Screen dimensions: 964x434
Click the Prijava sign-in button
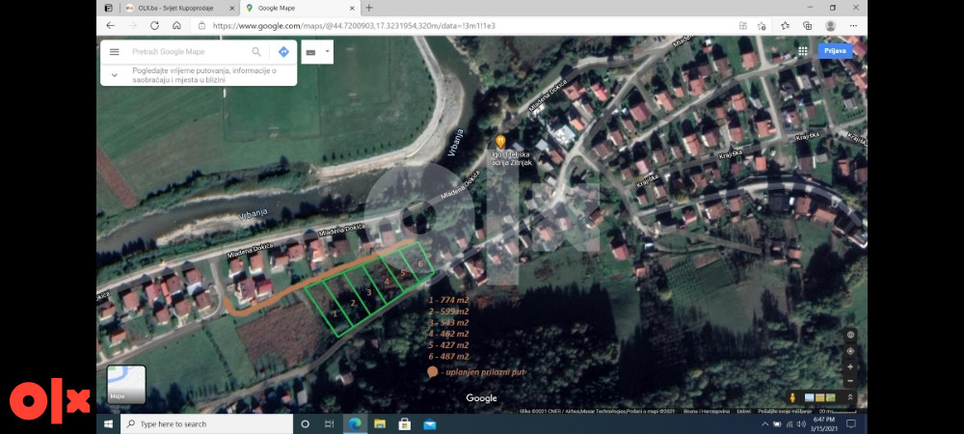[835, 51]
